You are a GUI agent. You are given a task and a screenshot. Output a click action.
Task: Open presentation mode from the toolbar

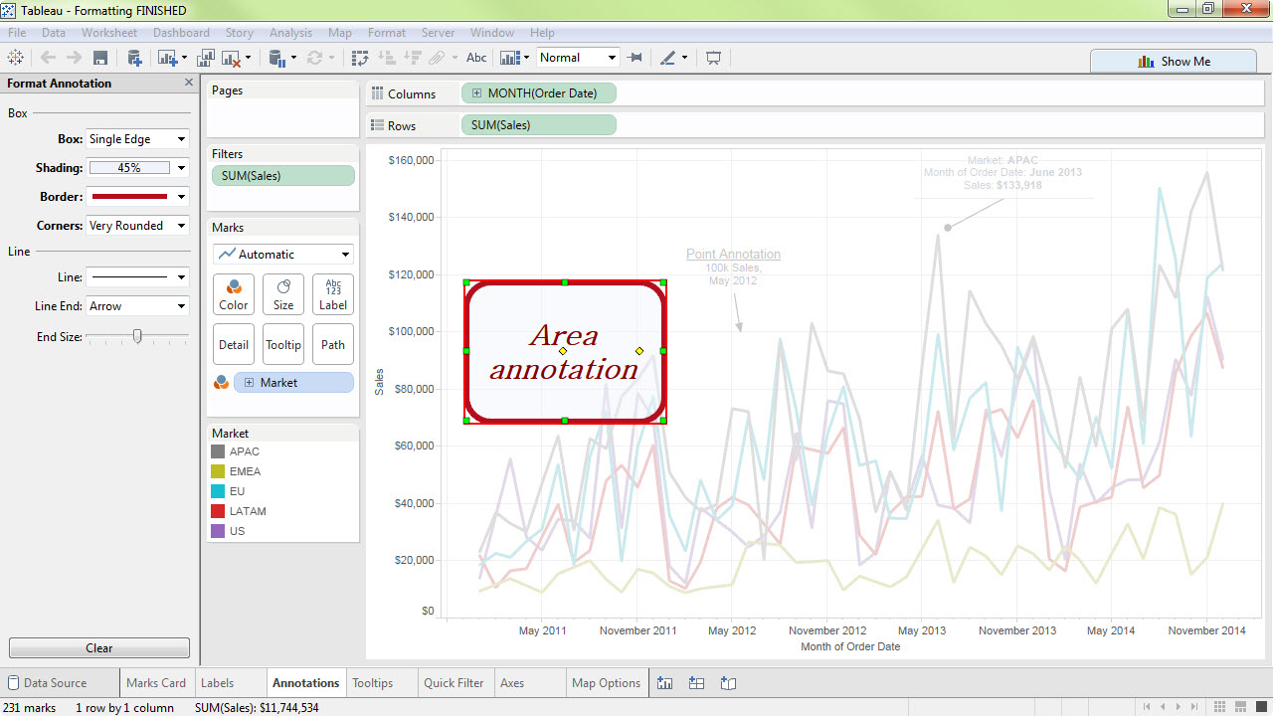pos(713,58)
